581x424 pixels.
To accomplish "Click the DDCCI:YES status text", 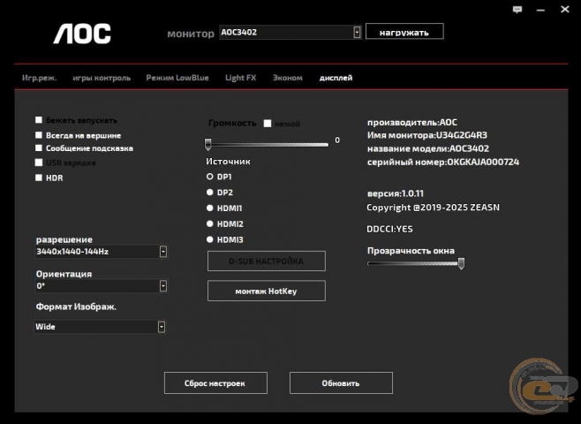I will 389,229.
